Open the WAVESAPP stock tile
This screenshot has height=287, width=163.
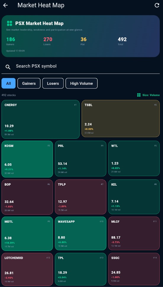tap(80, 233)
